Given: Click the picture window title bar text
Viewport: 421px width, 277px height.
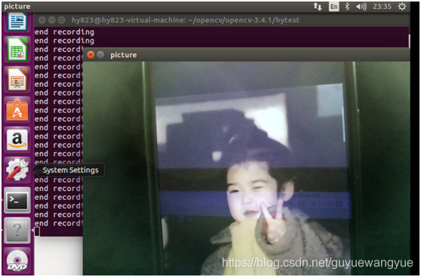Looking at the screenshot, I should click(x=124, y=55).
